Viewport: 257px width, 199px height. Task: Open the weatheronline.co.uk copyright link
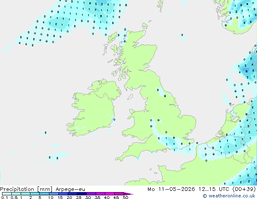[x=229, y=196]
